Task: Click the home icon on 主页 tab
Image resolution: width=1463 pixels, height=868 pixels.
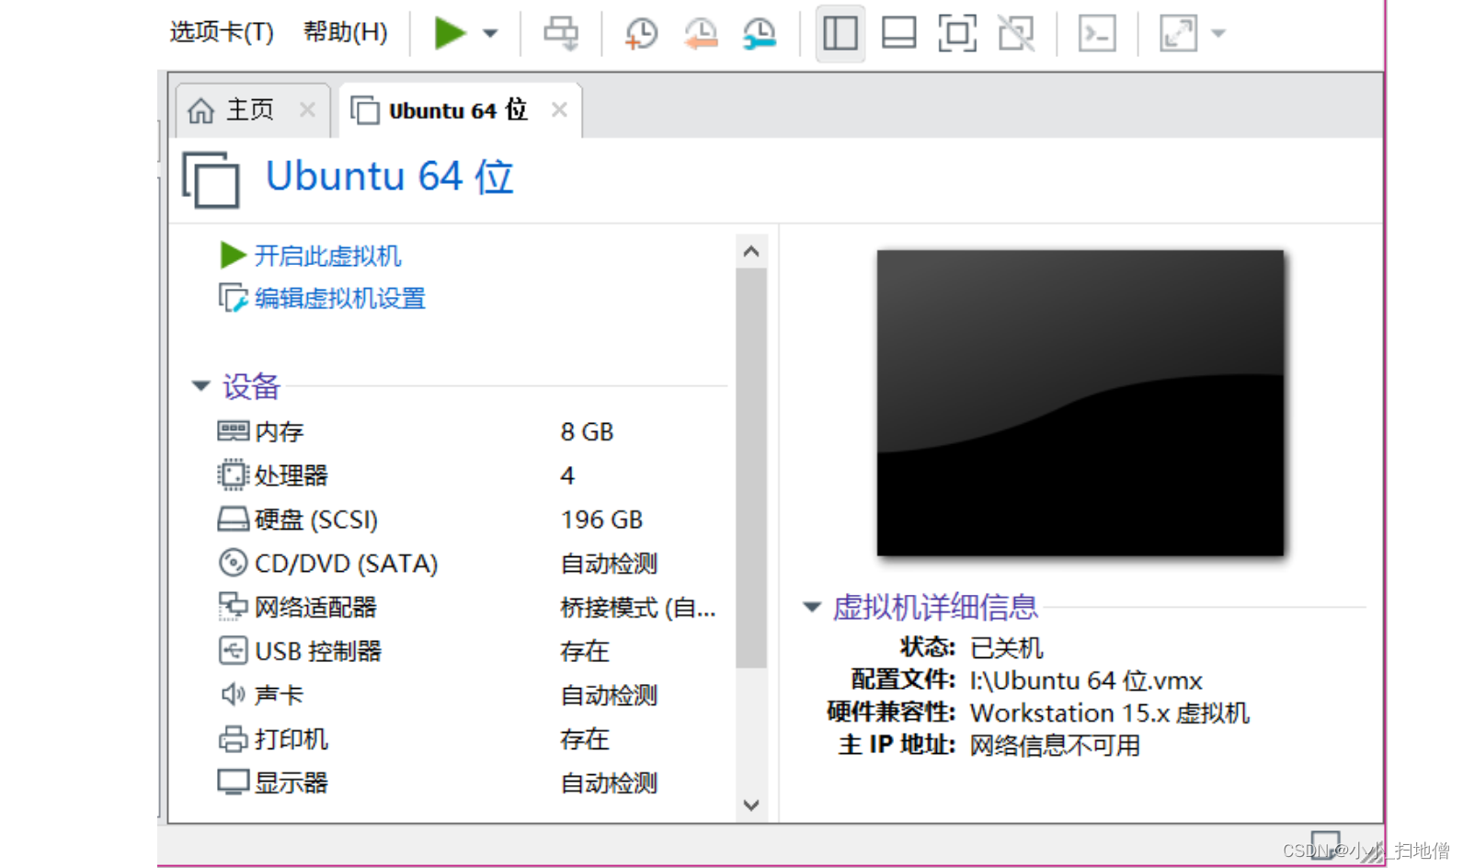Action: tap(200, 110)
